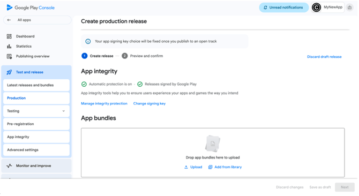Open the Pre-registration page
This screenshot has height=196, width=359.
pos(36,124)
